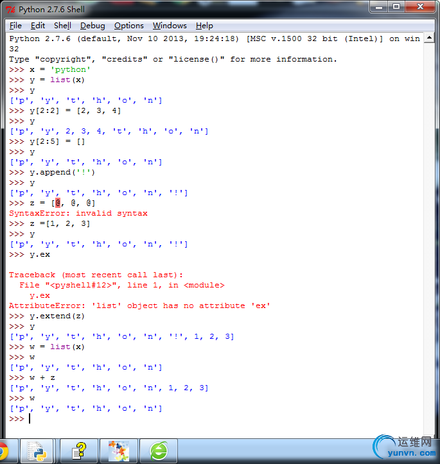Screen dimensions: 440x464
Task: Open the Options menu
Action: click(129, 26)
